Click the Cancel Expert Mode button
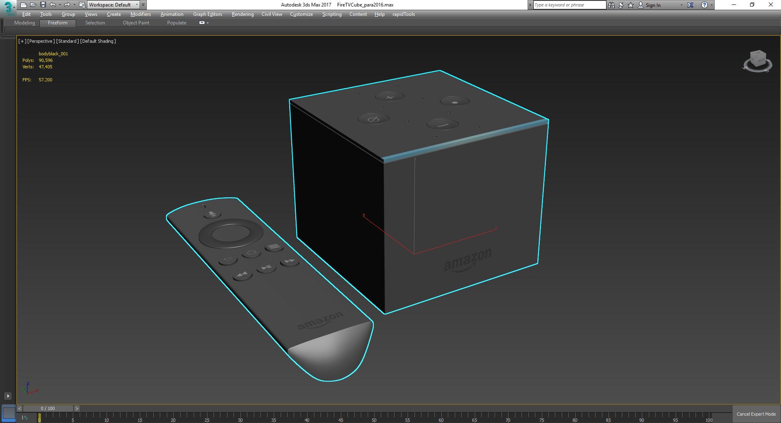The width and height of the screenshot is (781, 423). [756, 414]
